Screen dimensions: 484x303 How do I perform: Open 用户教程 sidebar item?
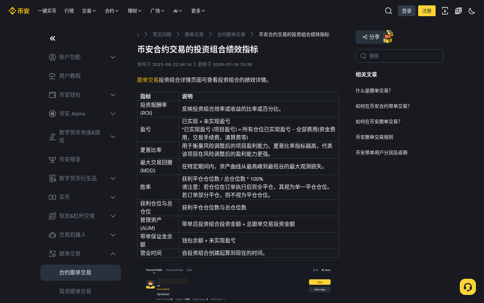[x=81, y=76]
